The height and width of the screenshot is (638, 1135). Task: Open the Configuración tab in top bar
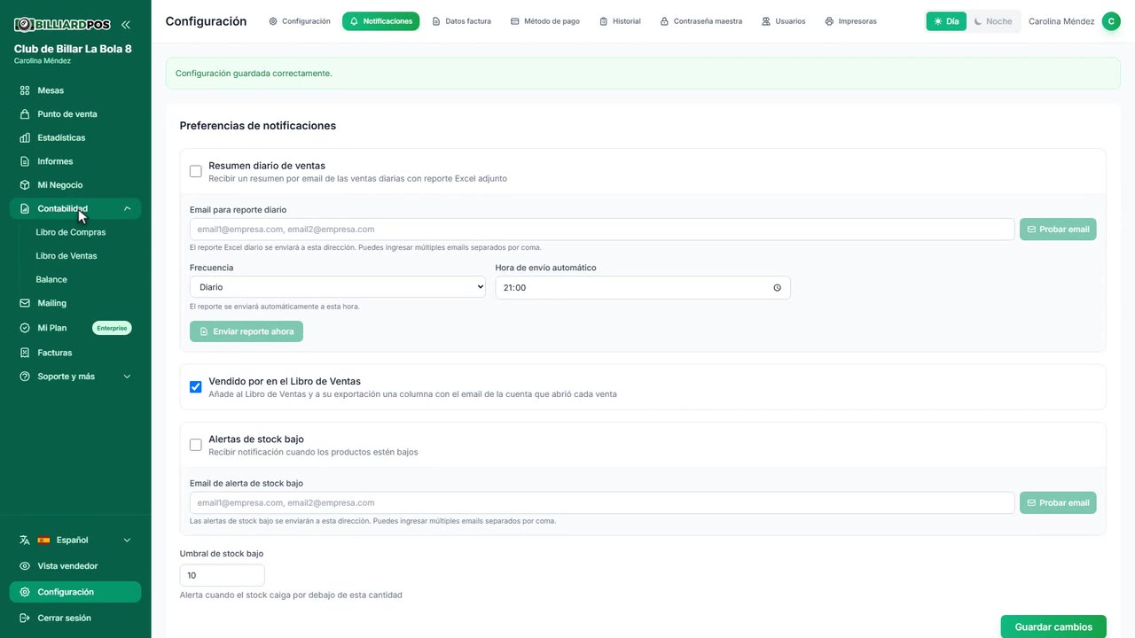300,21
